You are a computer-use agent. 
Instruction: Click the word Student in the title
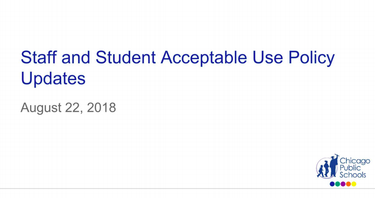coord(126,57)
